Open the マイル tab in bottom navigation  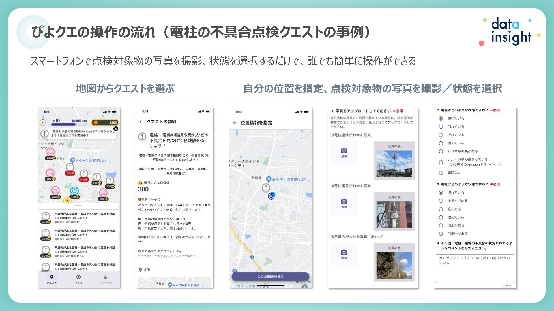[x=78, y=279]
